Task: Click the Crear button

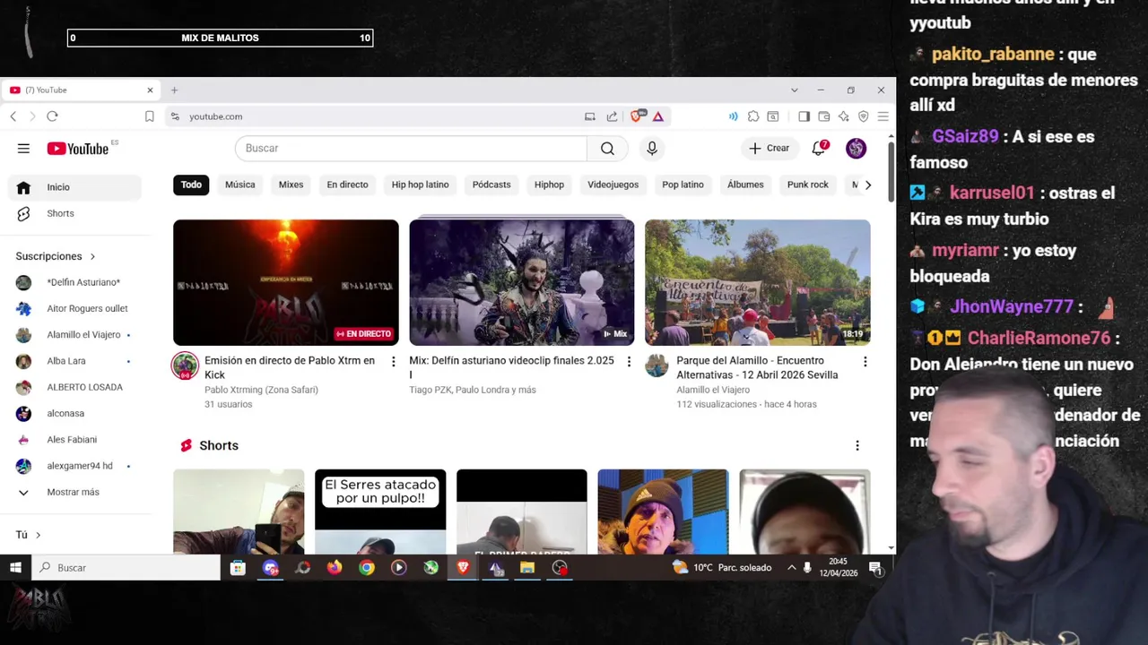Action: click(x=770, y=149)
